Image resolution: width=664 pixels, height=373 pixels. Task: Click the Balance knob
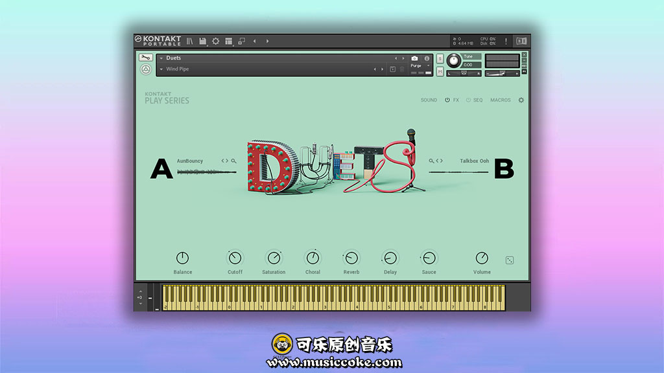[x=182, y=258]
